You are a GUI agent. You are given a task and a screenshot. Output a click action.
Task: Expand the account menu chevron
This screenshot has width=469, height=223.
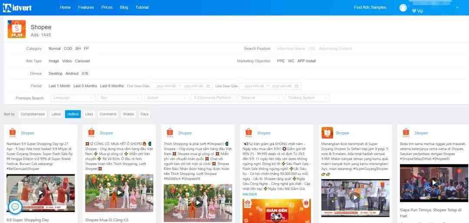tap(457, 8)
